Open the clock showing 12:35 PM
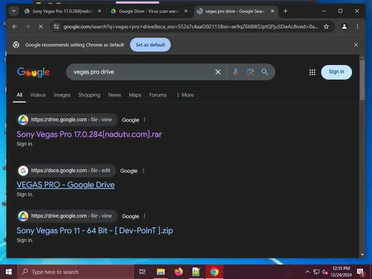372x279 pixels. pyautogui.click(x=341, y=272)
